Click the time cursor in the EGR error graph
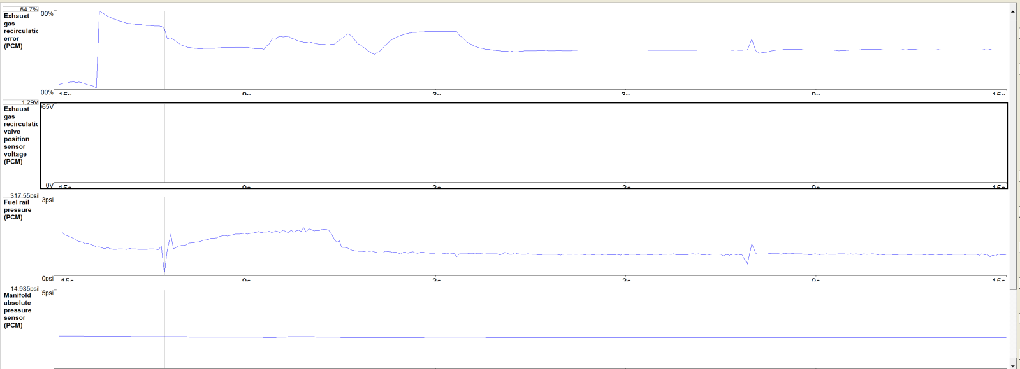1020x369 pixels. 164,50
